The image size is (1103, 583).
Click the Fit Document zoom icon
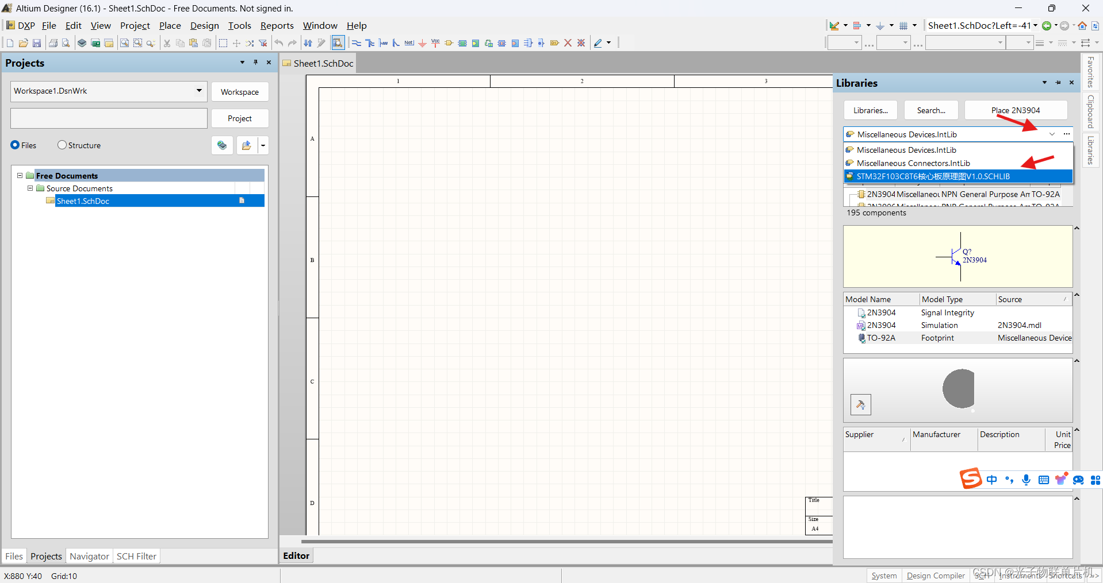tap(124, 43)
